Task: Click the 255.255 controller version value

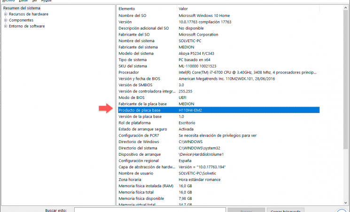Action: [185, 91]
